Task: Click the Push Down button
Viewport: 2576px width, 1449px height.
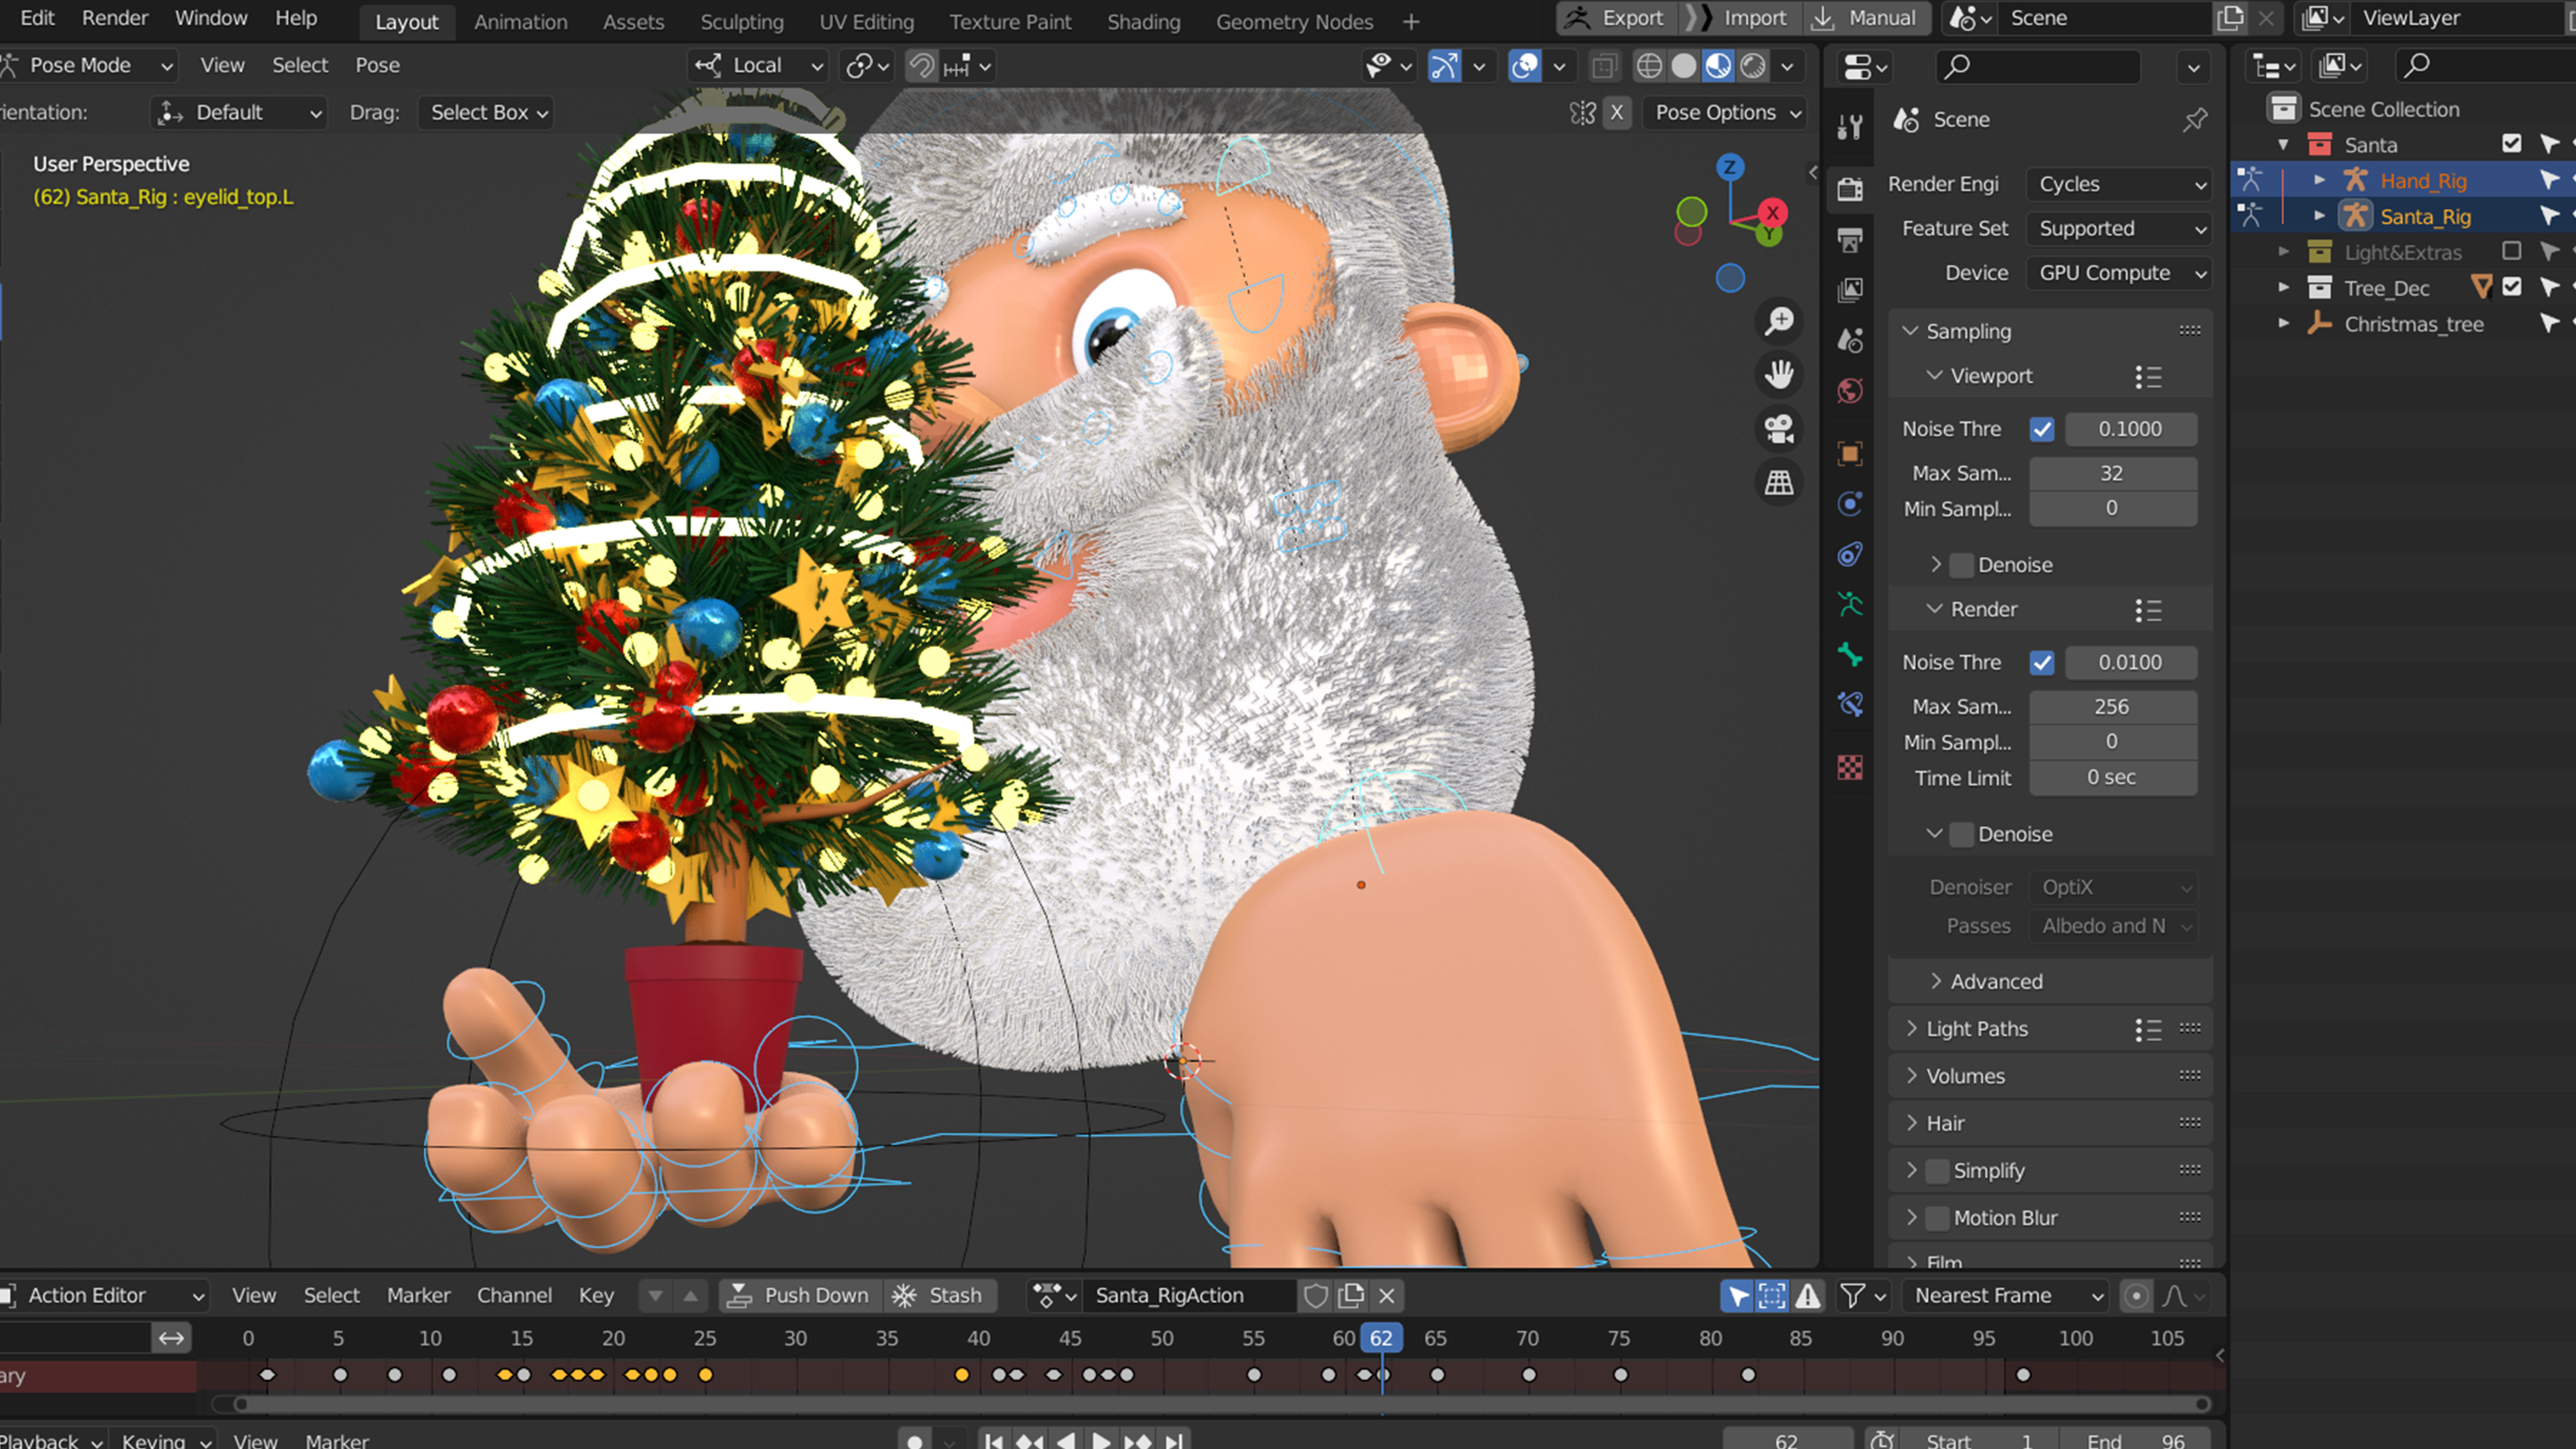Action: pos(802,1296)
